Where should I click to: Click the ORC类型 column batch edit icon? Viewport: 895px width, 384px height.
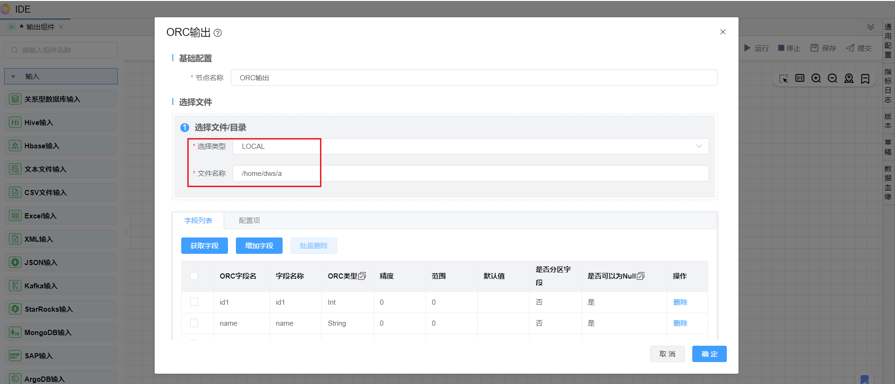click(362, 276)
